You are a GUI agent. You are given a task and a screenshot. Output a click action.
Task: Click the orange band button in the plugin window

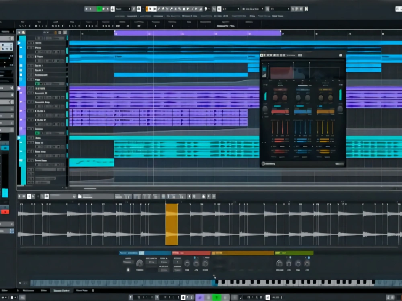[x=325, y=111]
